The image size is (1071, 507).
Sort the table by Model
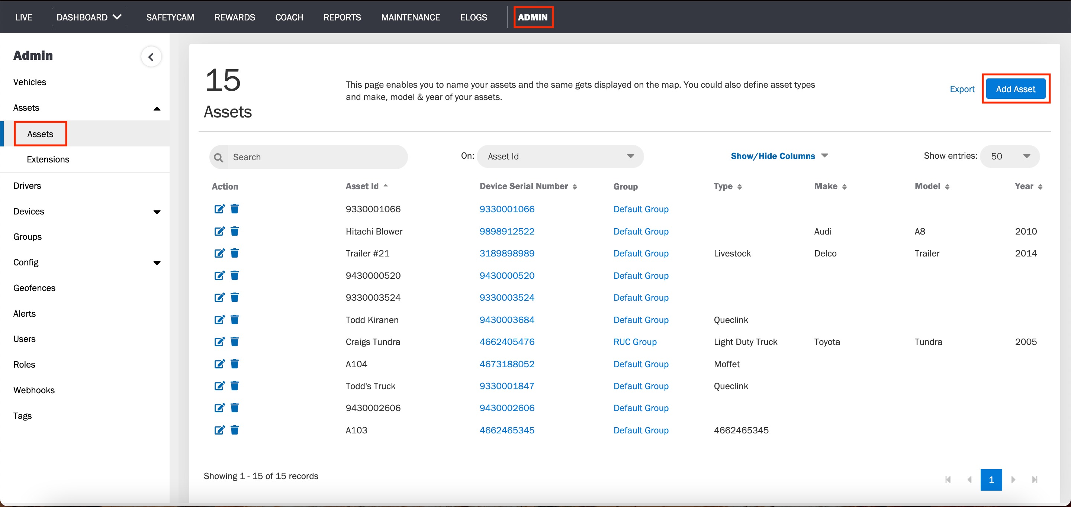coord(932,186)
